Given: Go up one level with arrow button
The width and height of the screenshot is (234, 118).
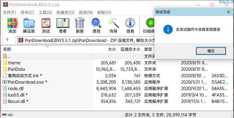Looking at the screenshot, I should point(7,40).
